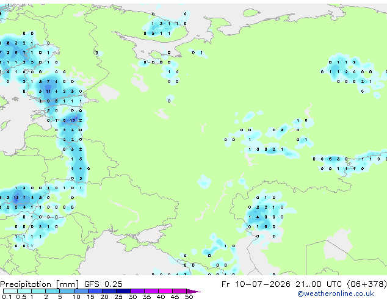Select the 30–35 mm violet legend box
Image resolution: width=387 pixels, height=299 pixels.
pos(137,291)
